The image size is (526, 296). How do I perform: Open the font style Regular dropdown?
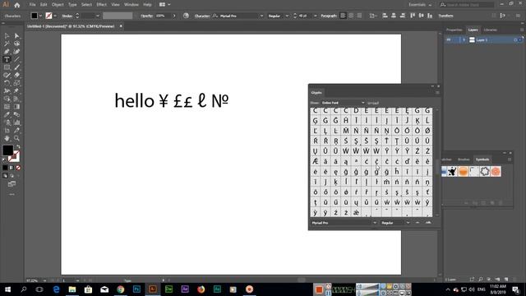pyautogui.click(x=287, y=16)
